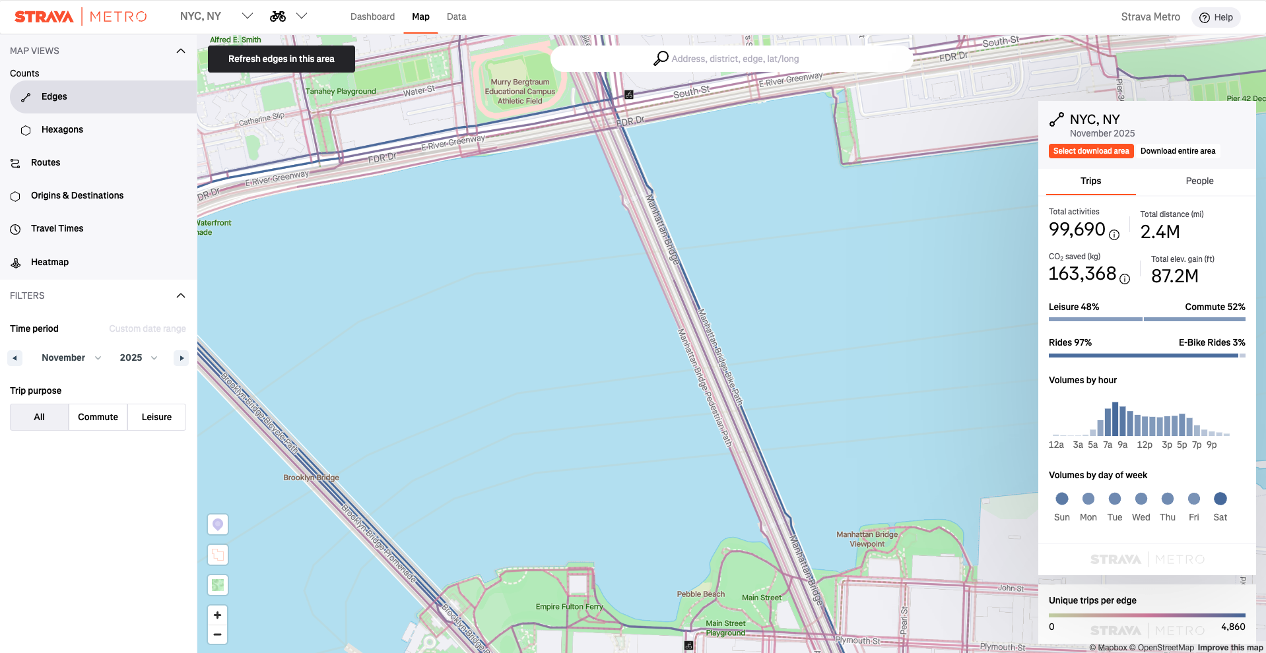Click the Select download area button
This screenshot has width=1266, height=653.
pos(1091,151)
